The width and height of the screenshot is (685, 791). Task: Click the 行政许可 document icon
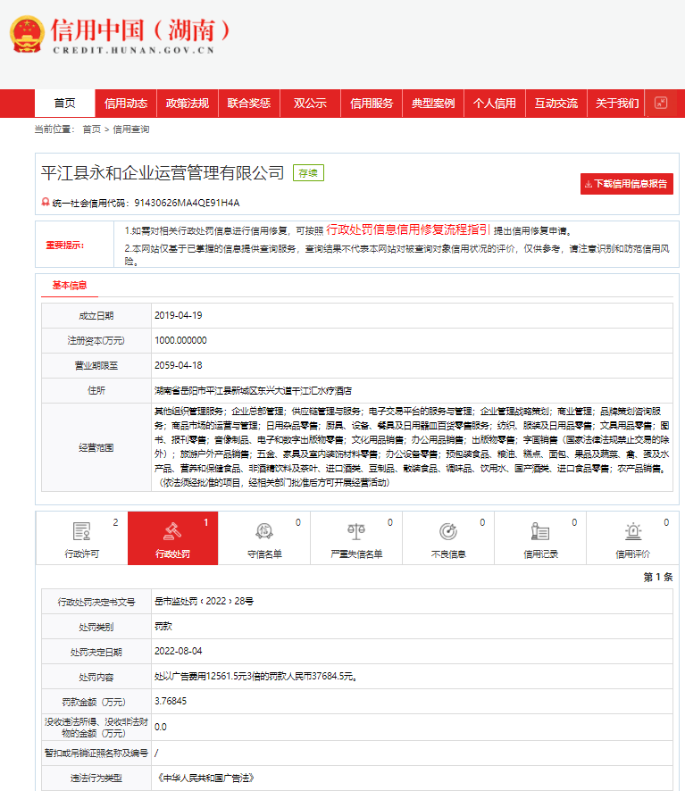[81, 532]
